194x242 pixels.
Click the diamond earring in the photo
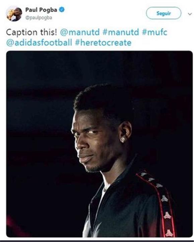click(x=122, y=140)
